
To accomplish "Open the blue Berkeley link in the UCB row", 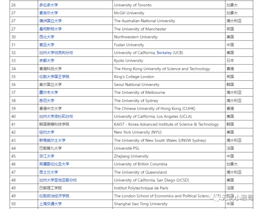I will 164,53.
